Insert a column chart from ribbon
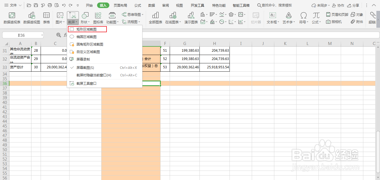Viewport: 380px width, 180px height. tap(203, 14)
